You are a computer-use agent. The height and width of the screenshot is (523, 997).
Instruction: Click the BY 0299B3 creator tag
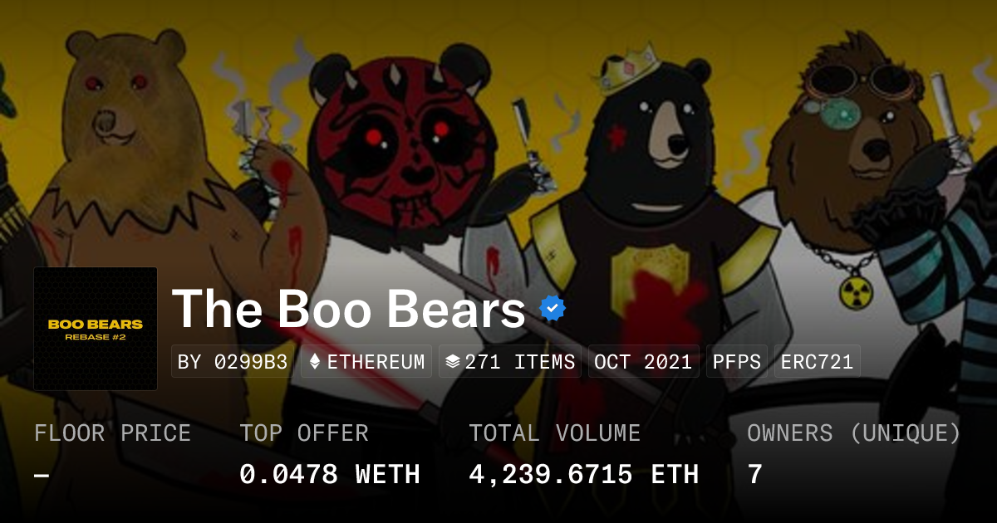pyautogui.click(x=233, y=362)
